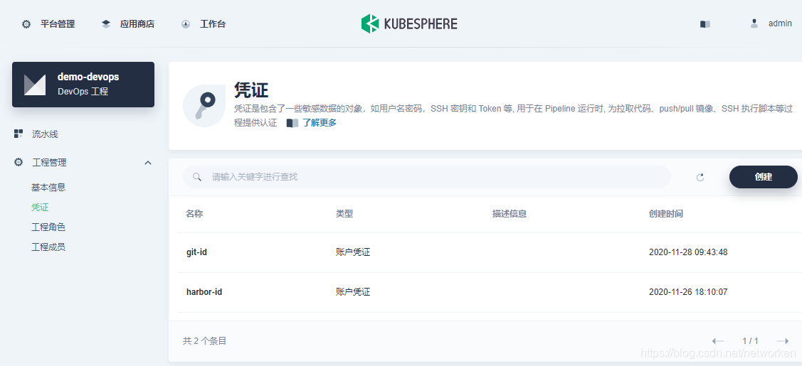Open the platform management gear icon
Image resolution: width=802 pixels, height=366 pixels.
tap(26, 23)
